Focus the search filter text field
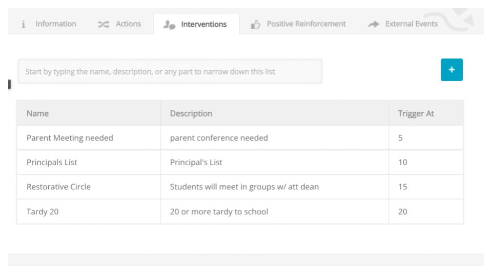 tap(170, 71)
